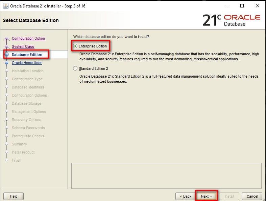This screenshot has height=201, width=266.
Task: Return to the System Class step
Action: [x=23, y=46]
